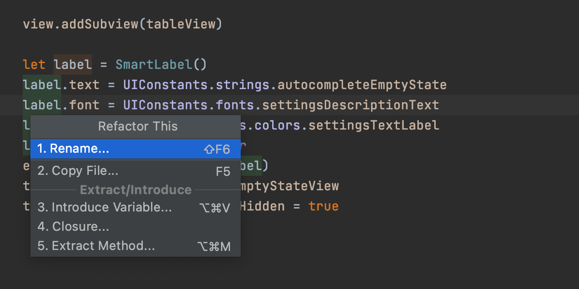Click the settingsTextLabel identifier

pos(373,126)
